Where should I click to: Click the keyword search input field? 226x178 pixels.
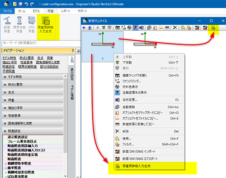coord(41,43)
